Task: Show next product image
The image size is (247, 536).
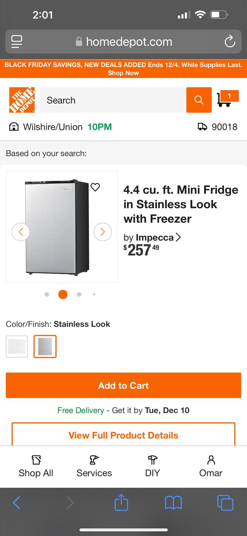Action: 103,232
